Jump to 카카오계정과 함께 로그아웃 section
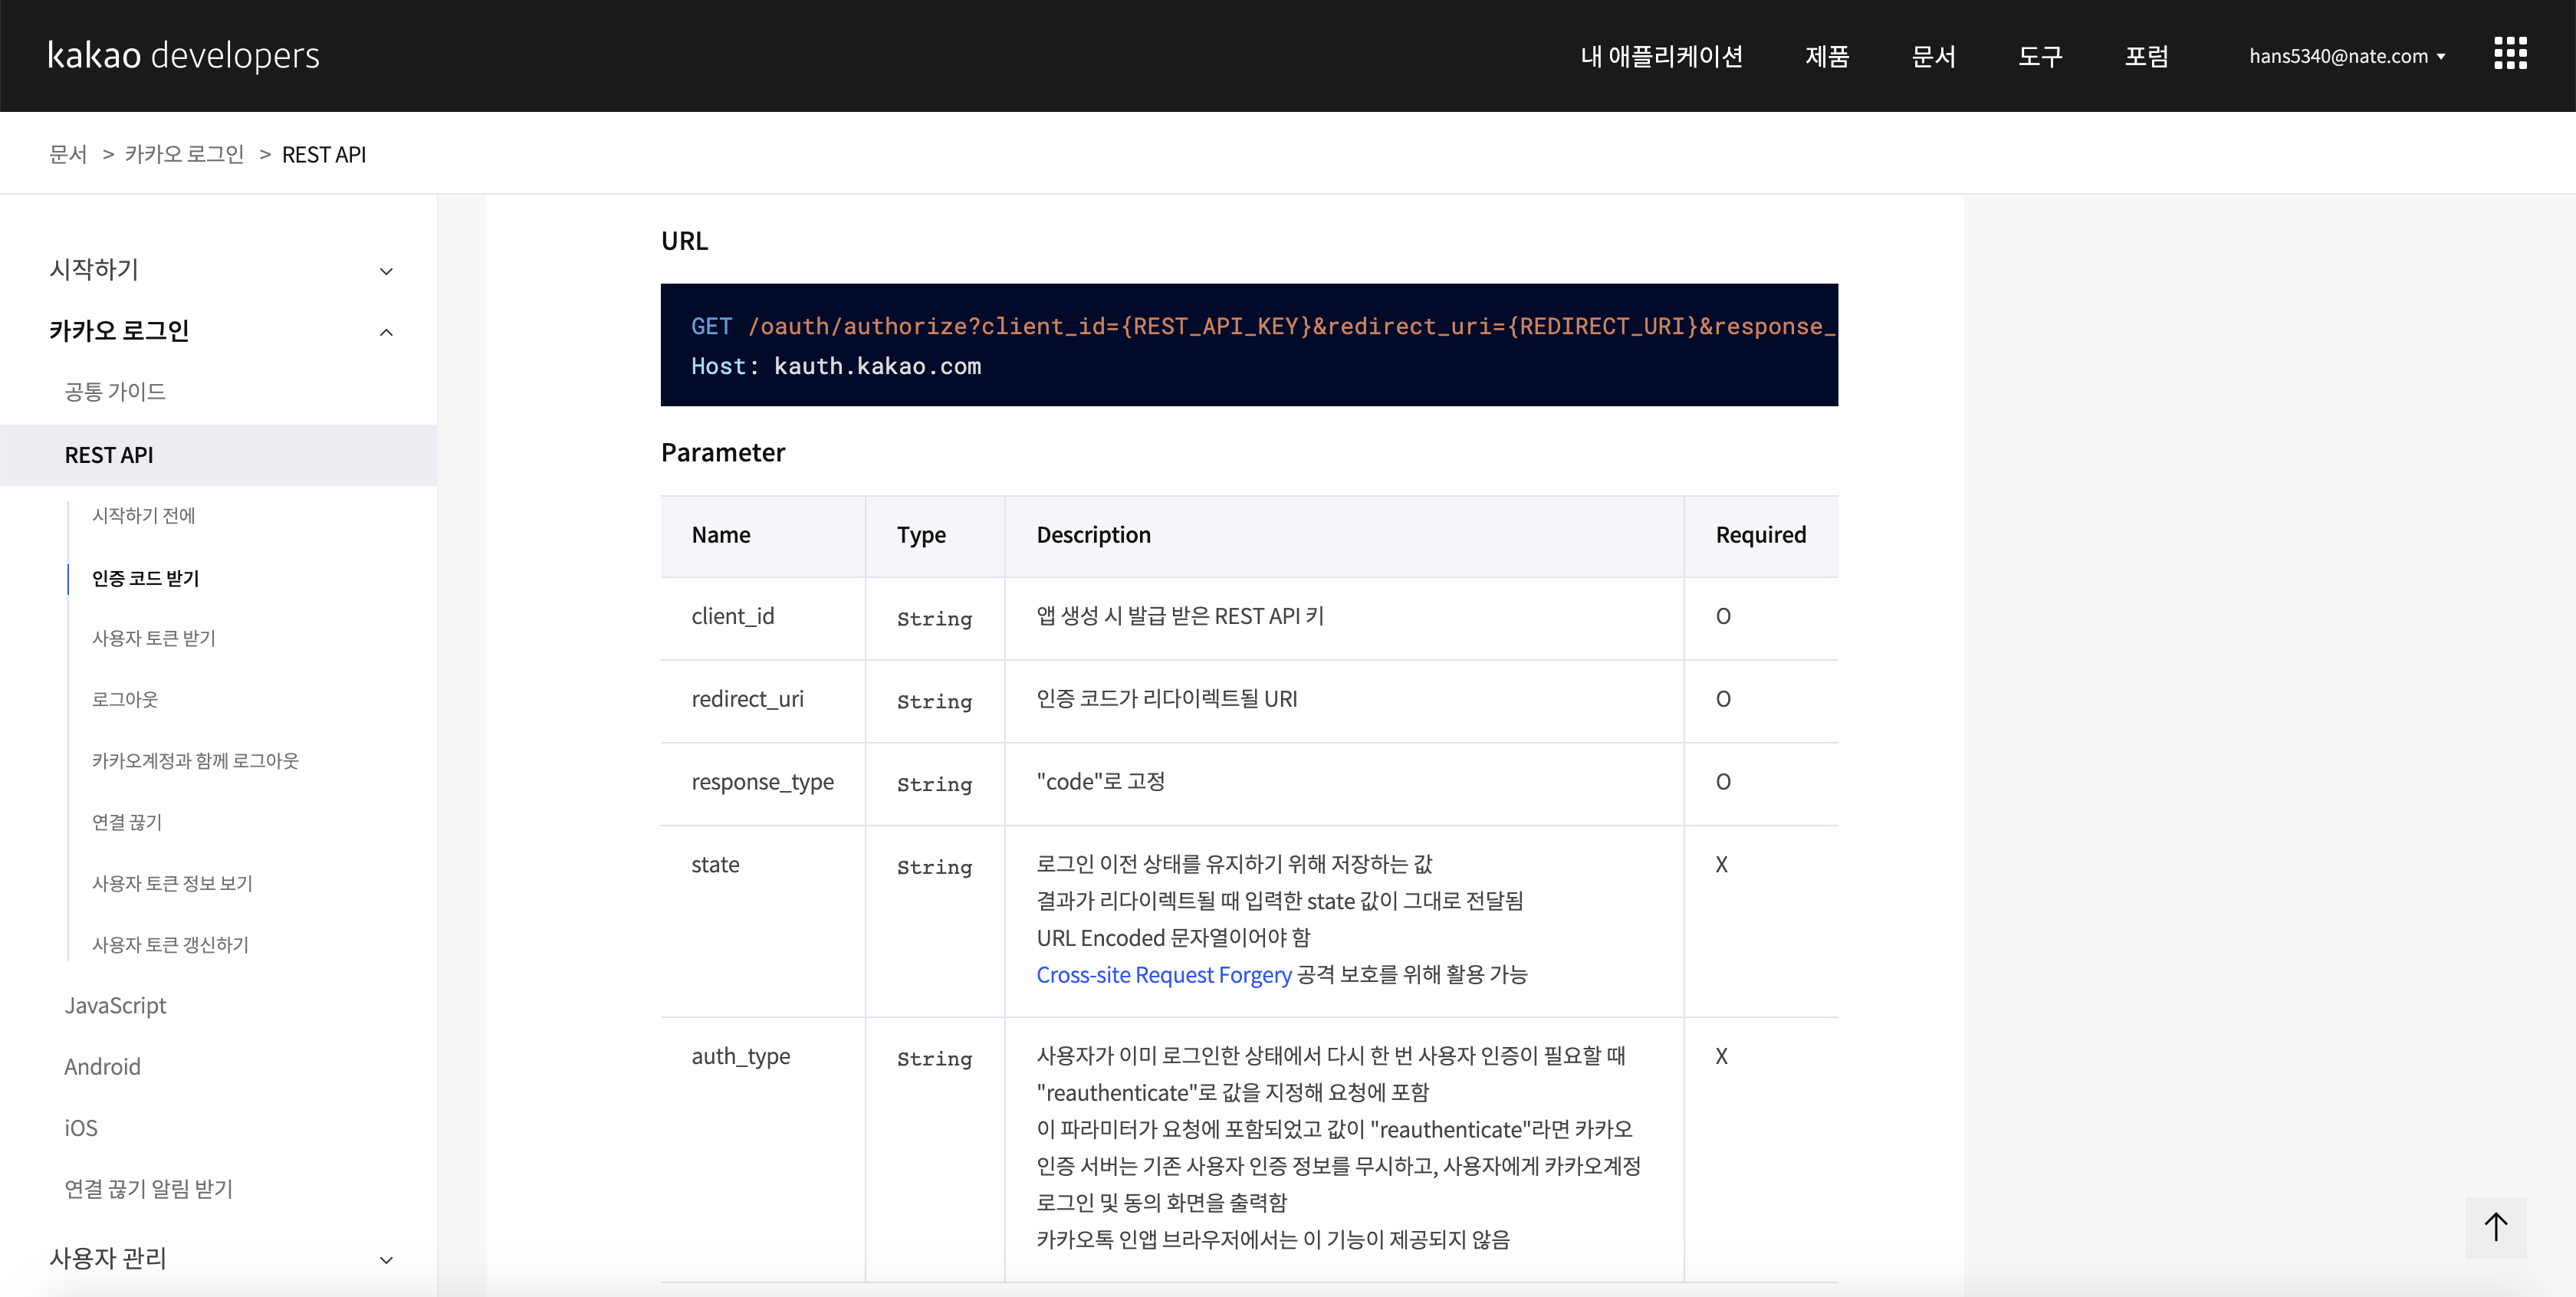 [x=195, y=761]
